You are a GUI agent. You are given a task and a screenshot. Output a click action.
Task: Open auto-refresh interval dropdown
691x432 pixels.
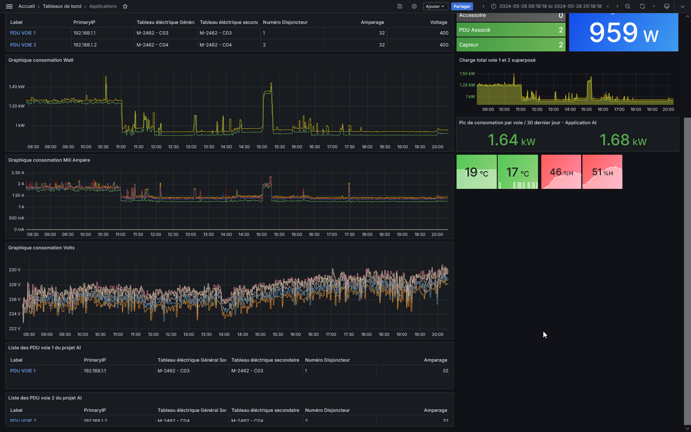pyautogui.click(x=654, y=6)
